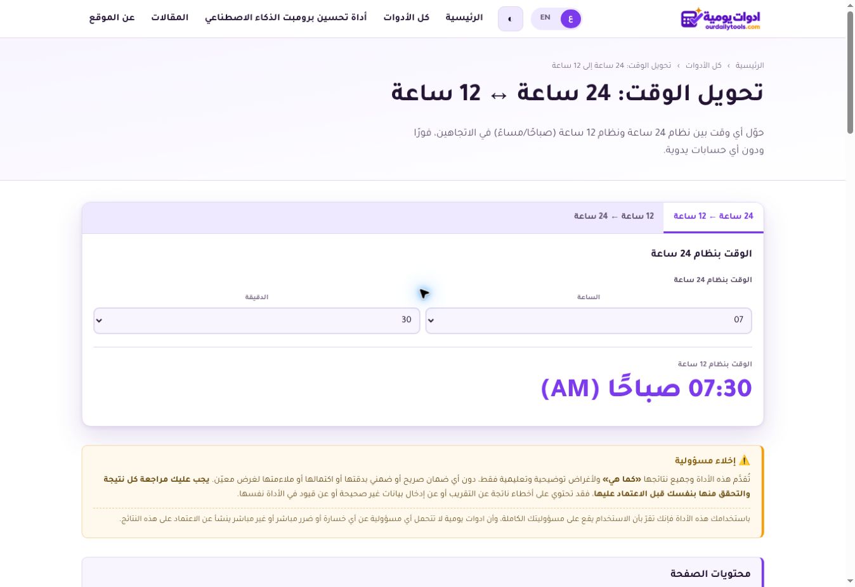Image resolution: width=855 pixels, height=587 pixels.
Task: Switch language to EN
Action: tap(545, 18)
